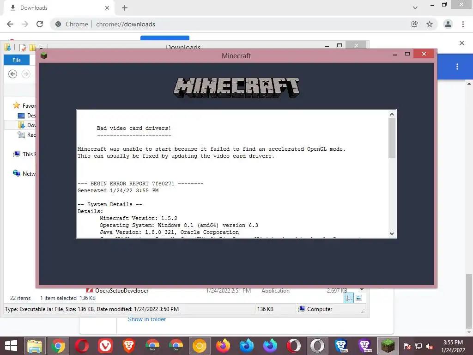Click Minecraft report scroll-up arrow
The width and height of the screenshot is (473, 355).
pyautogui.click(x=392, y=114)
